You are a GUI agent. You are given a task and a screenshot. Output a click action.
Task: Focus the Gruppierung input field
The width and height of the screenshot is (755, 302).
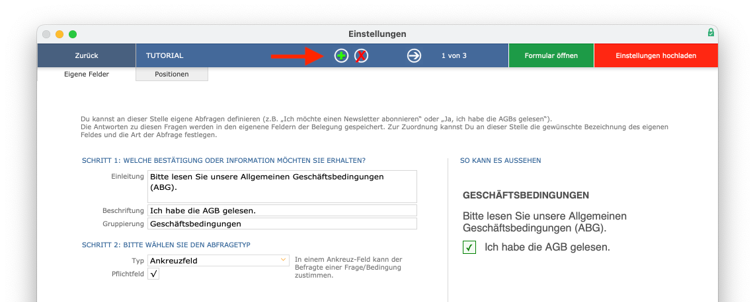point(282,224)
